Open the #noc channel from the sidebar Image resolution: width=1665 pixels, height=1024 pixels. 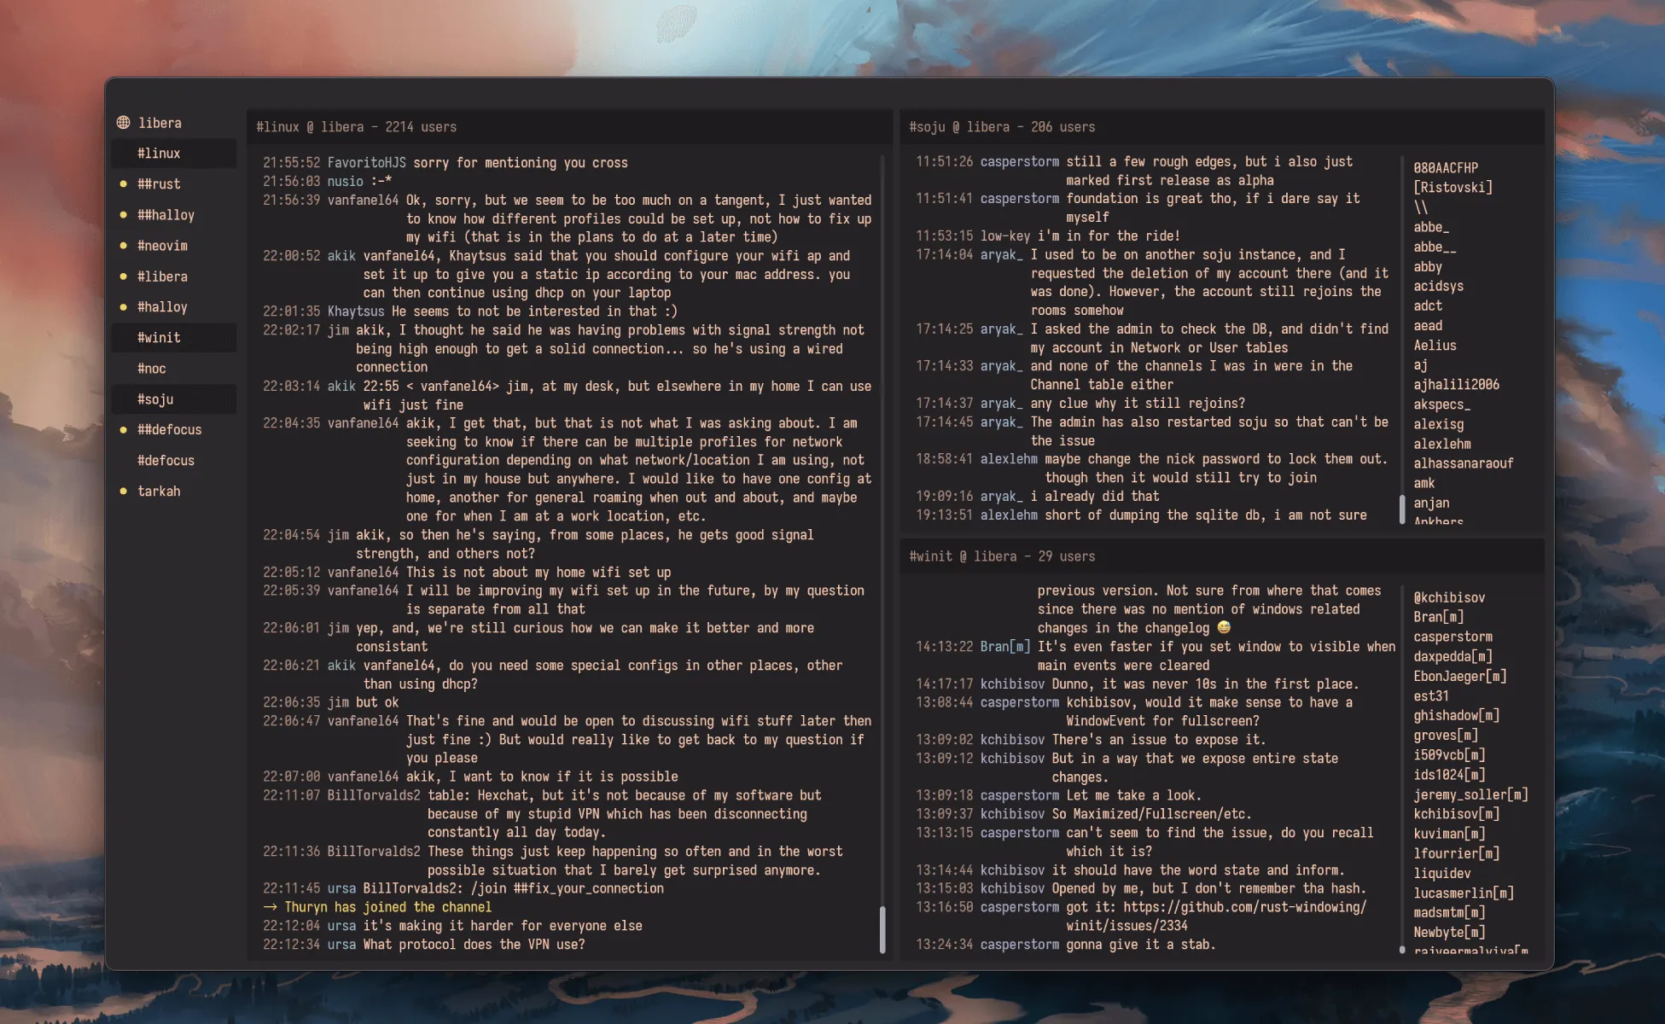click(152, 368)
